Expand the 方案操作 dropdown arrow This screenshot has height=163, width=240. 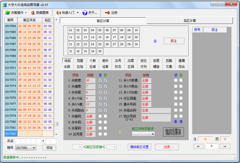[26, 13]
